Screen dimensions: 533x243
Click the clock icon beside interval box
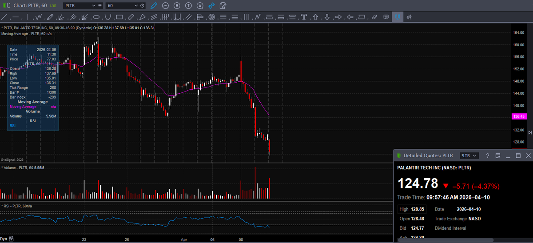point(142,6)
